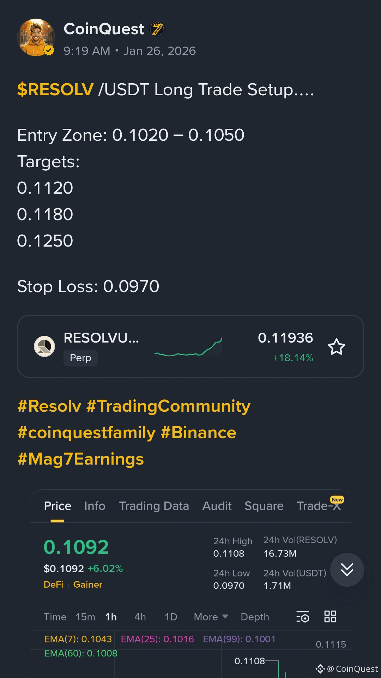Open the chart layout grid icon

pos(330,617)
